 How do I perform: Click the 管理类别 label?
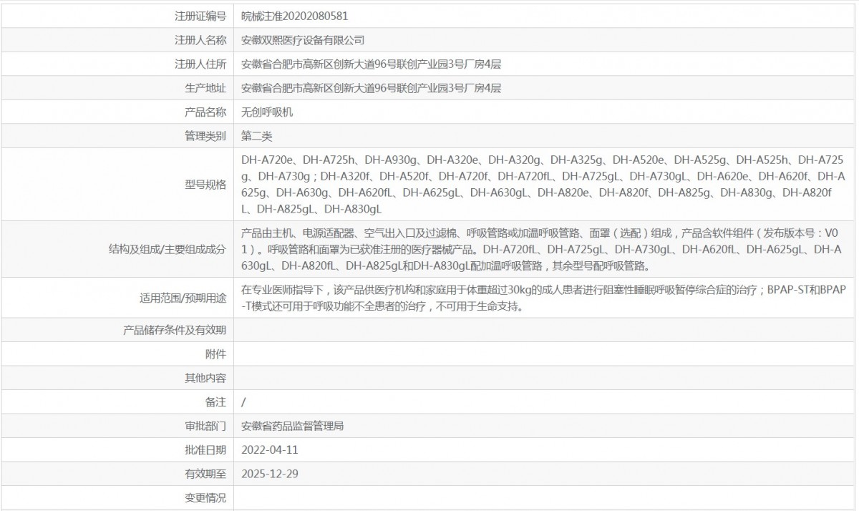[x=205, y=136]
